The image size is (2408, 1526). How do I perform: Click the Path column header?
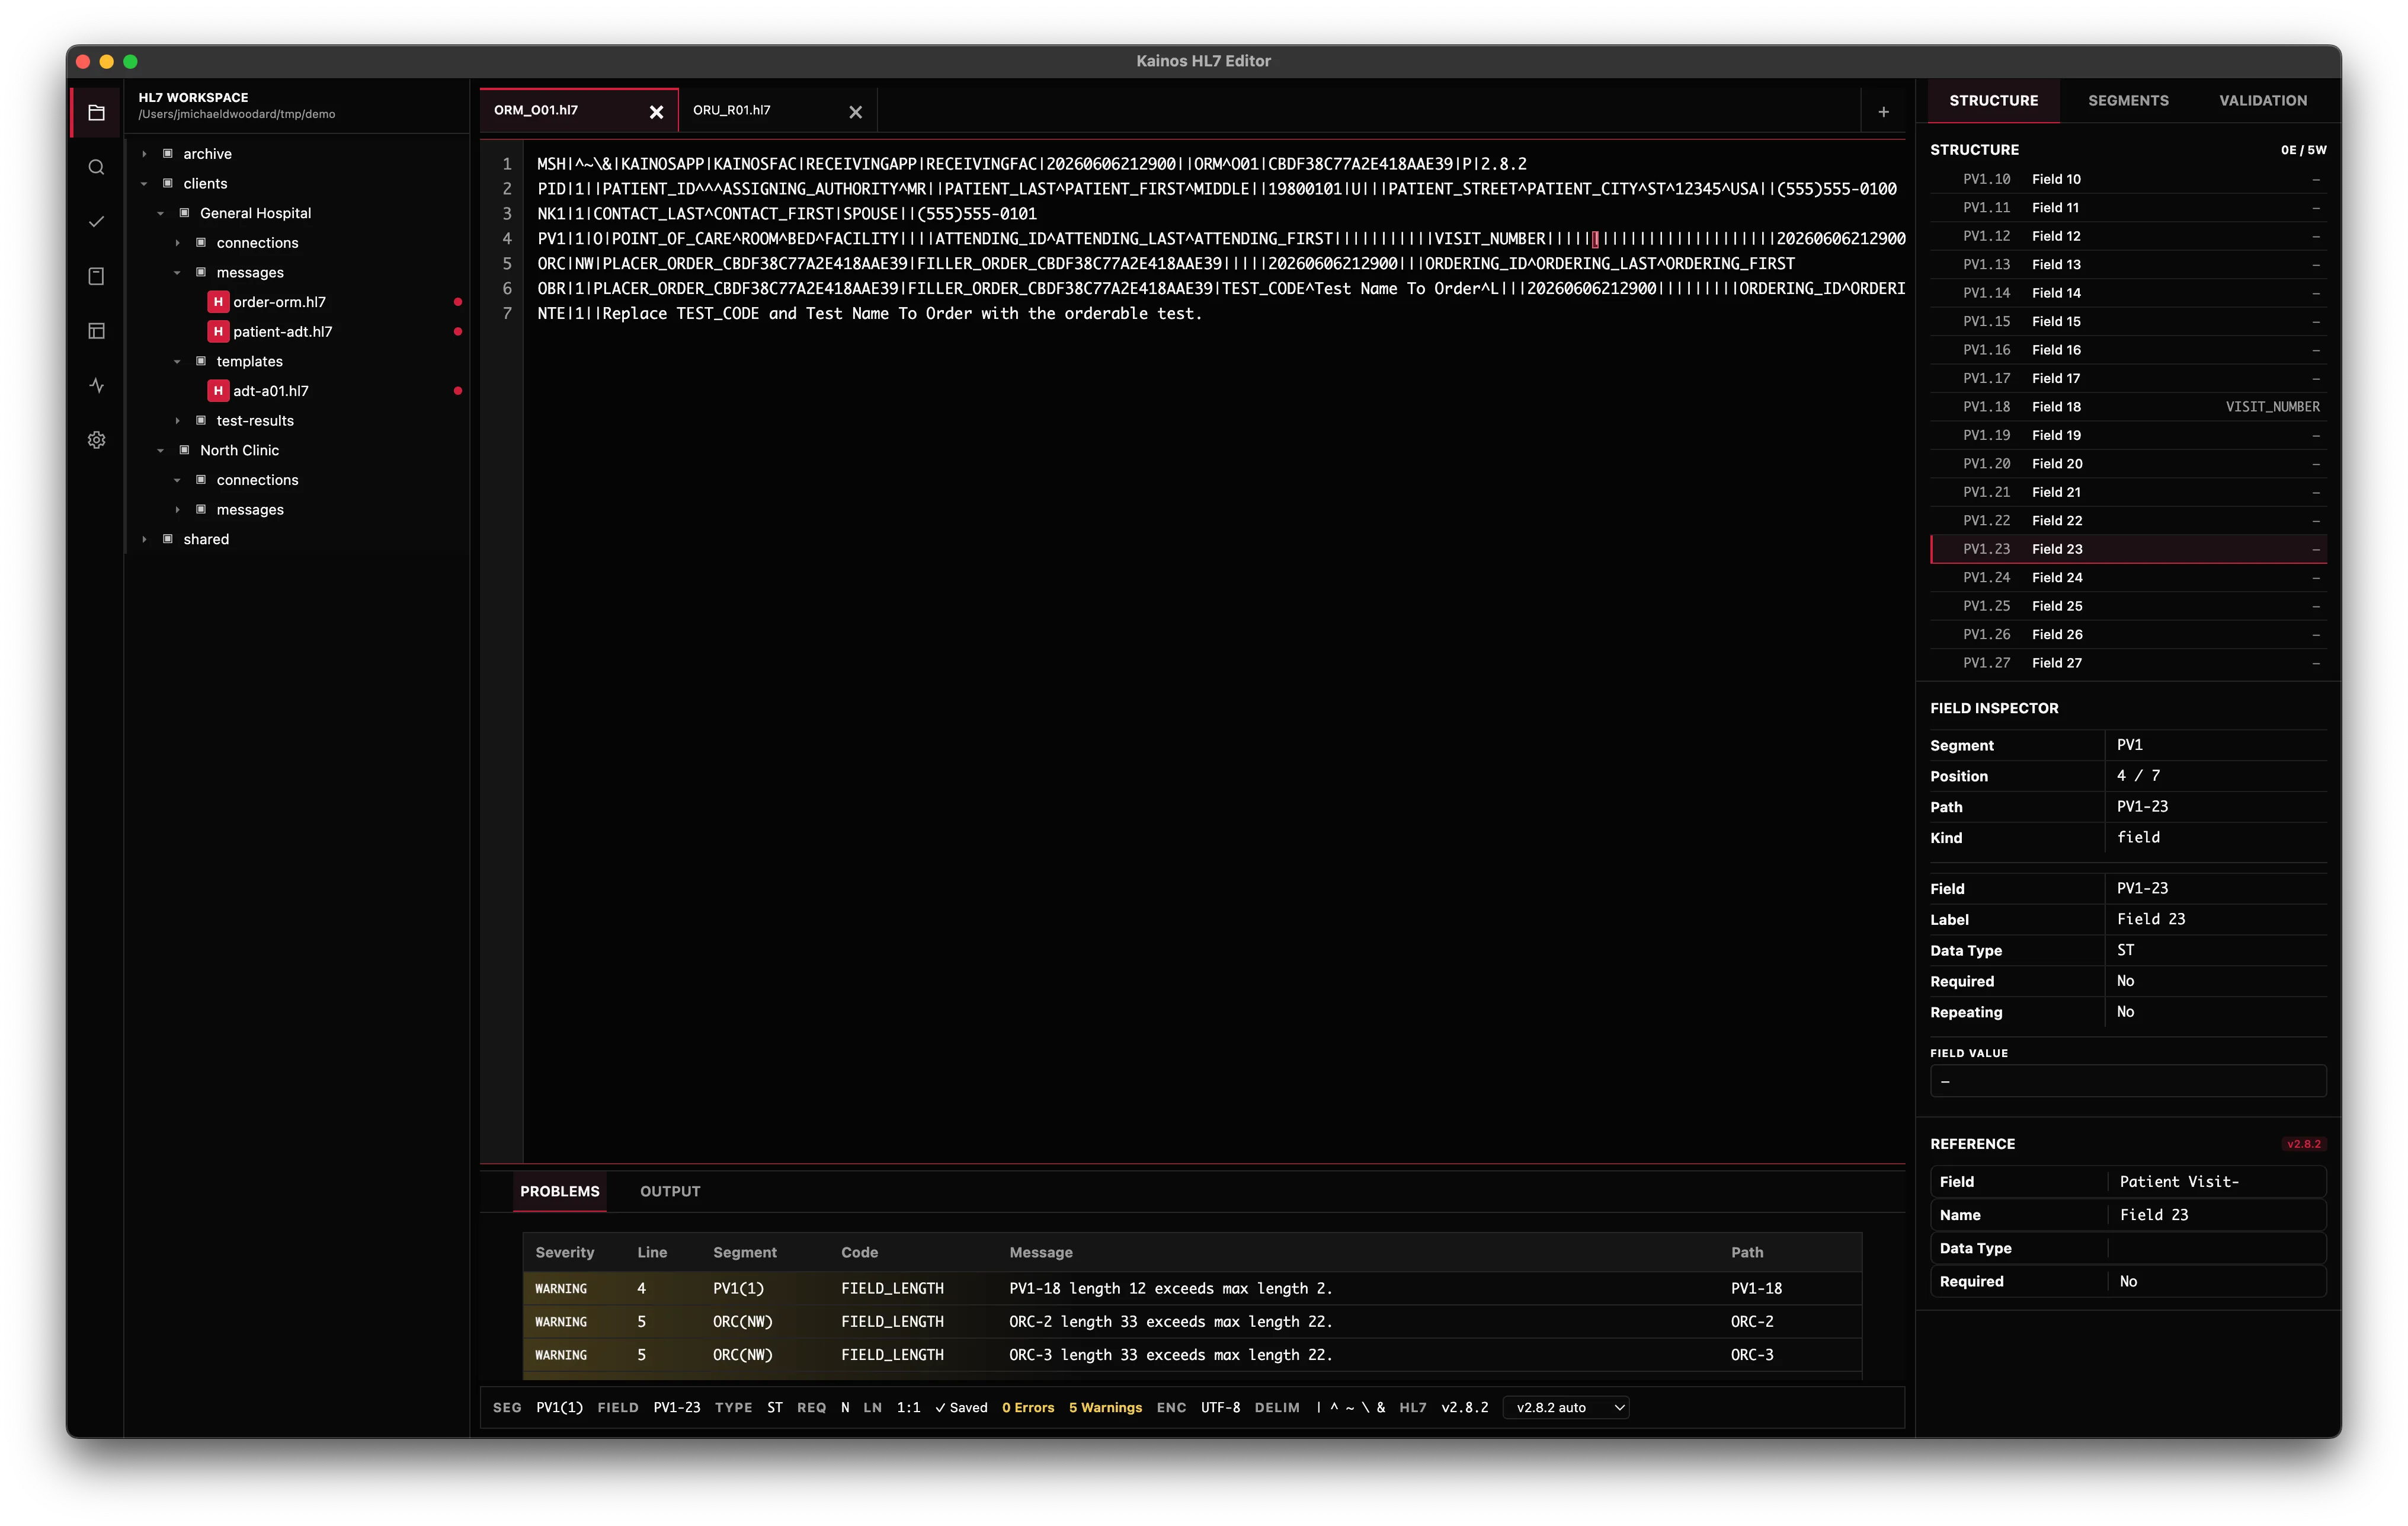click(x=1747, y=1252)
